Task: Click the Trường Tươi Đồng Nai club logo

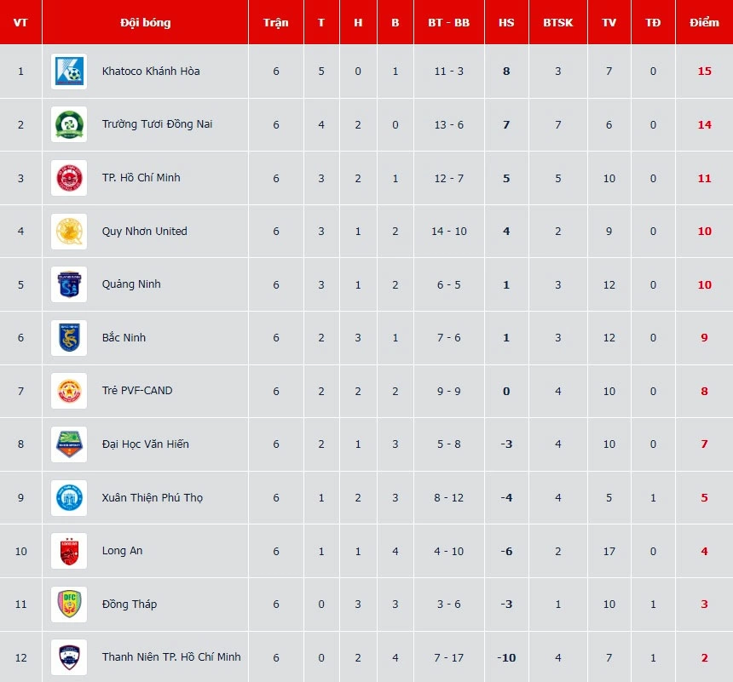Action: pos(68,124)
